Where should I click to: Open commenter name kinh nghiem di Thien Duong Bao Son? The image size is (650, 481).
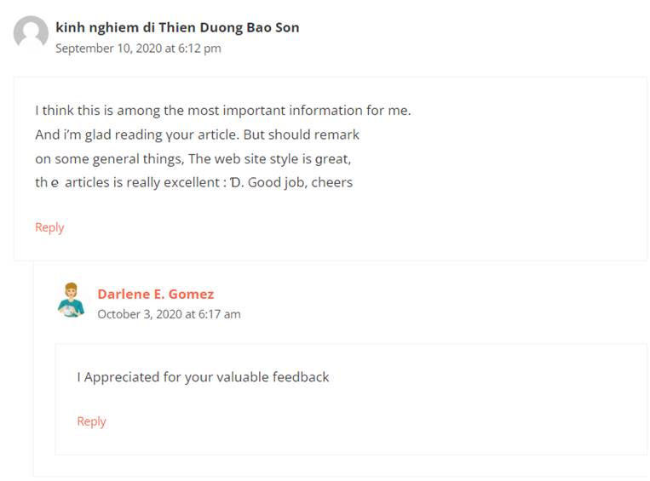coord(177,27)
